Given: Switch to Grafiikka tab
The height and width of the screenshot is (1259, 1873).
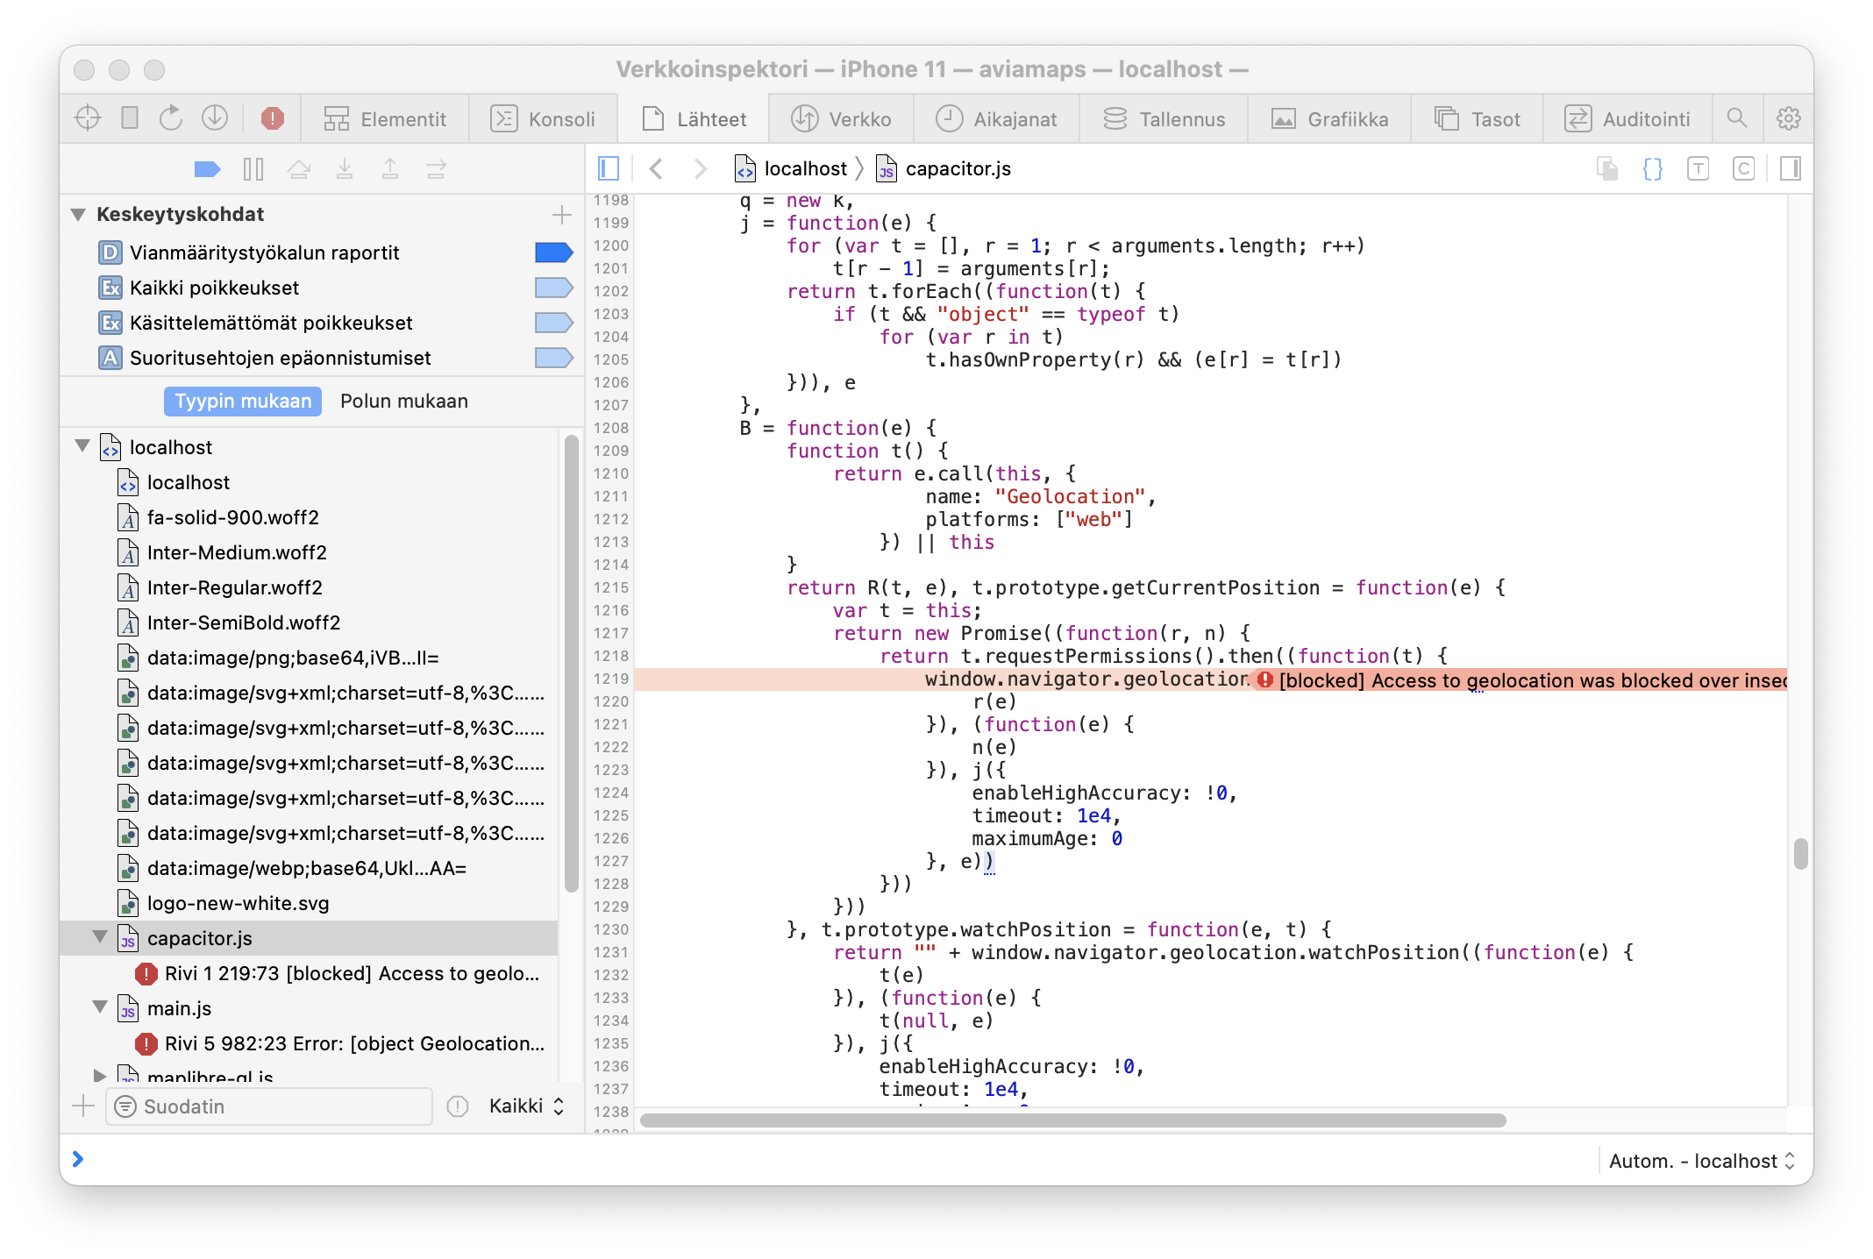Looking at the screenshot, I should coord(1329,119).
